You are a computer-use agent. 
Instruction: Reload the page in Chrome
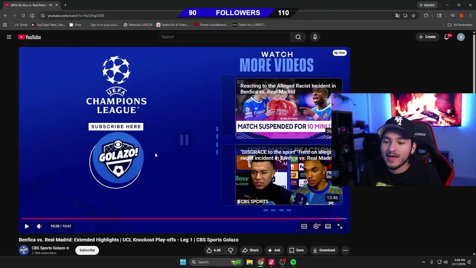[23, 16]
